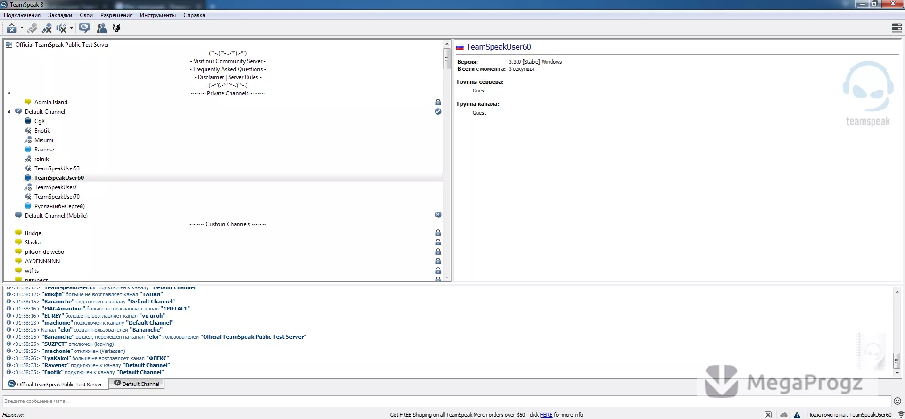Open the Разрешения menu

click(116, 15)
